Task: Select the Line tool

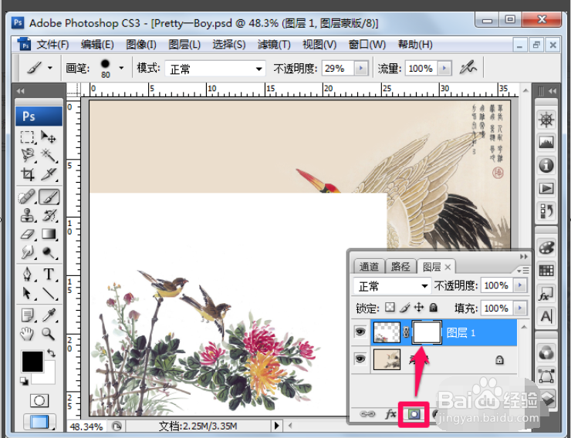Action: pyautogui.click(x=49, y=293)
